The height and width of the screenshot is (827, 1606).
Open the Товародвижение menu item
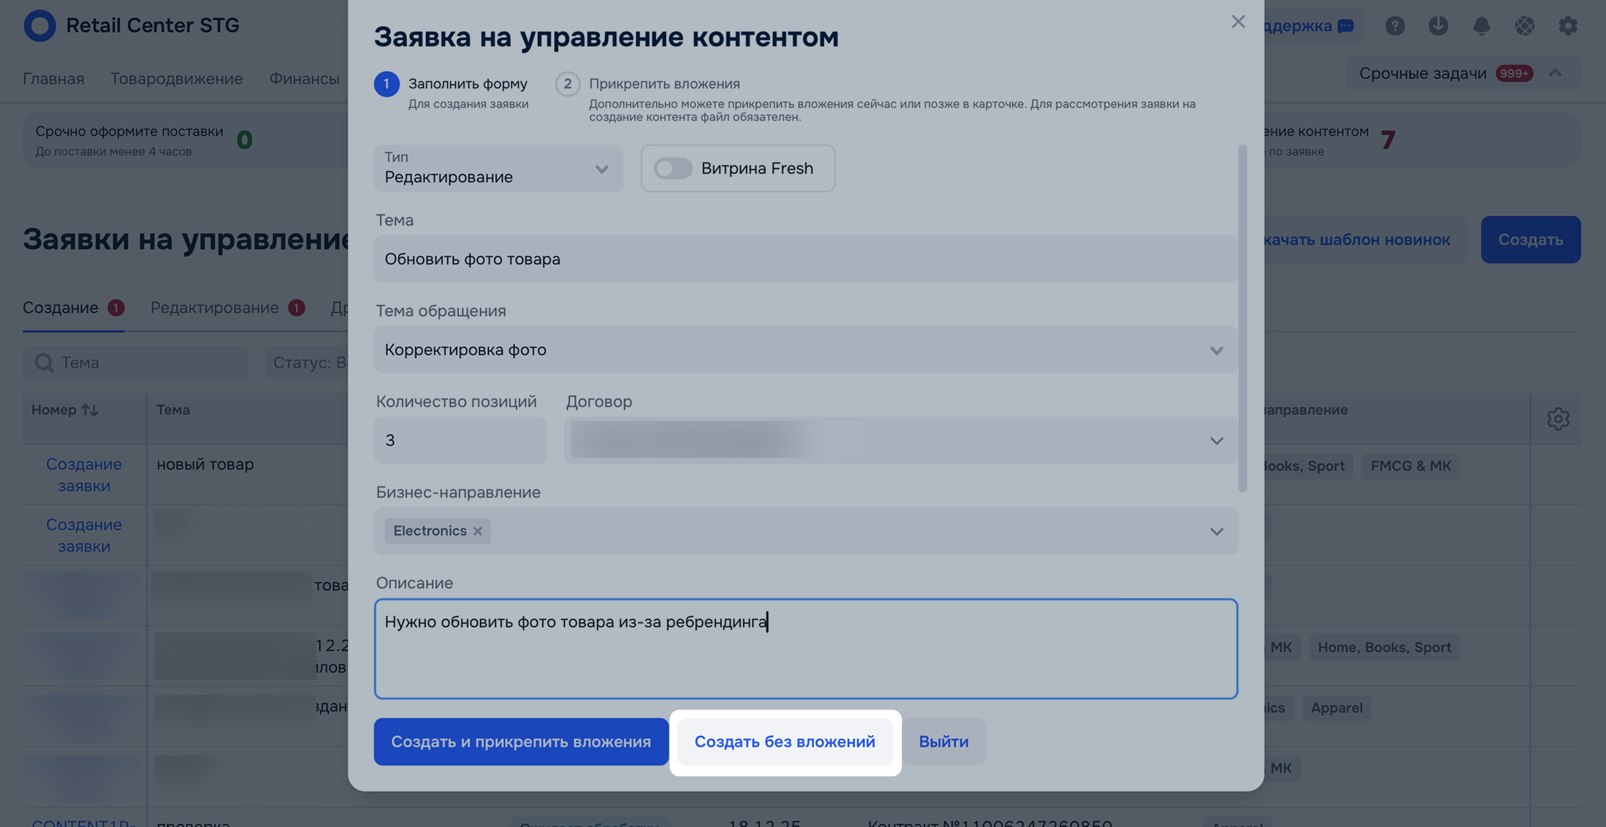click(177, 78)
